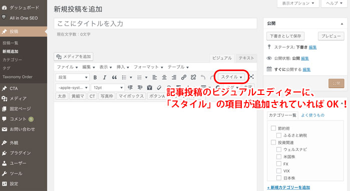Open All in One SEO settings
This screenshot has height=191, width=350.
pyautogui.click(x=24, y=18)
